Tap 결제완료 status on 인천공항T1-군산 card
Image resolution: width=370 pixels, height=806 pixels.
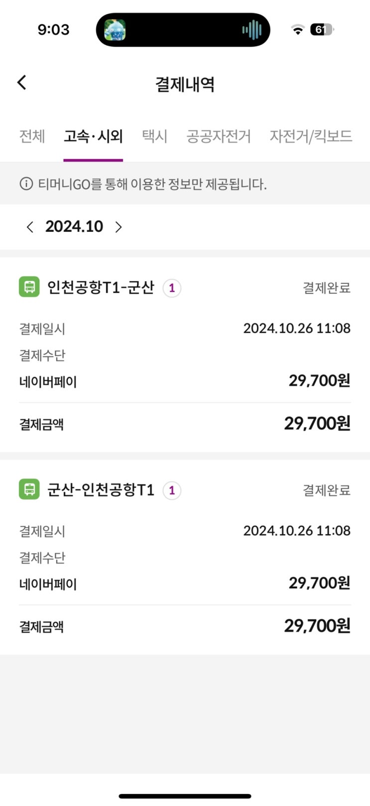coord(327,288)
